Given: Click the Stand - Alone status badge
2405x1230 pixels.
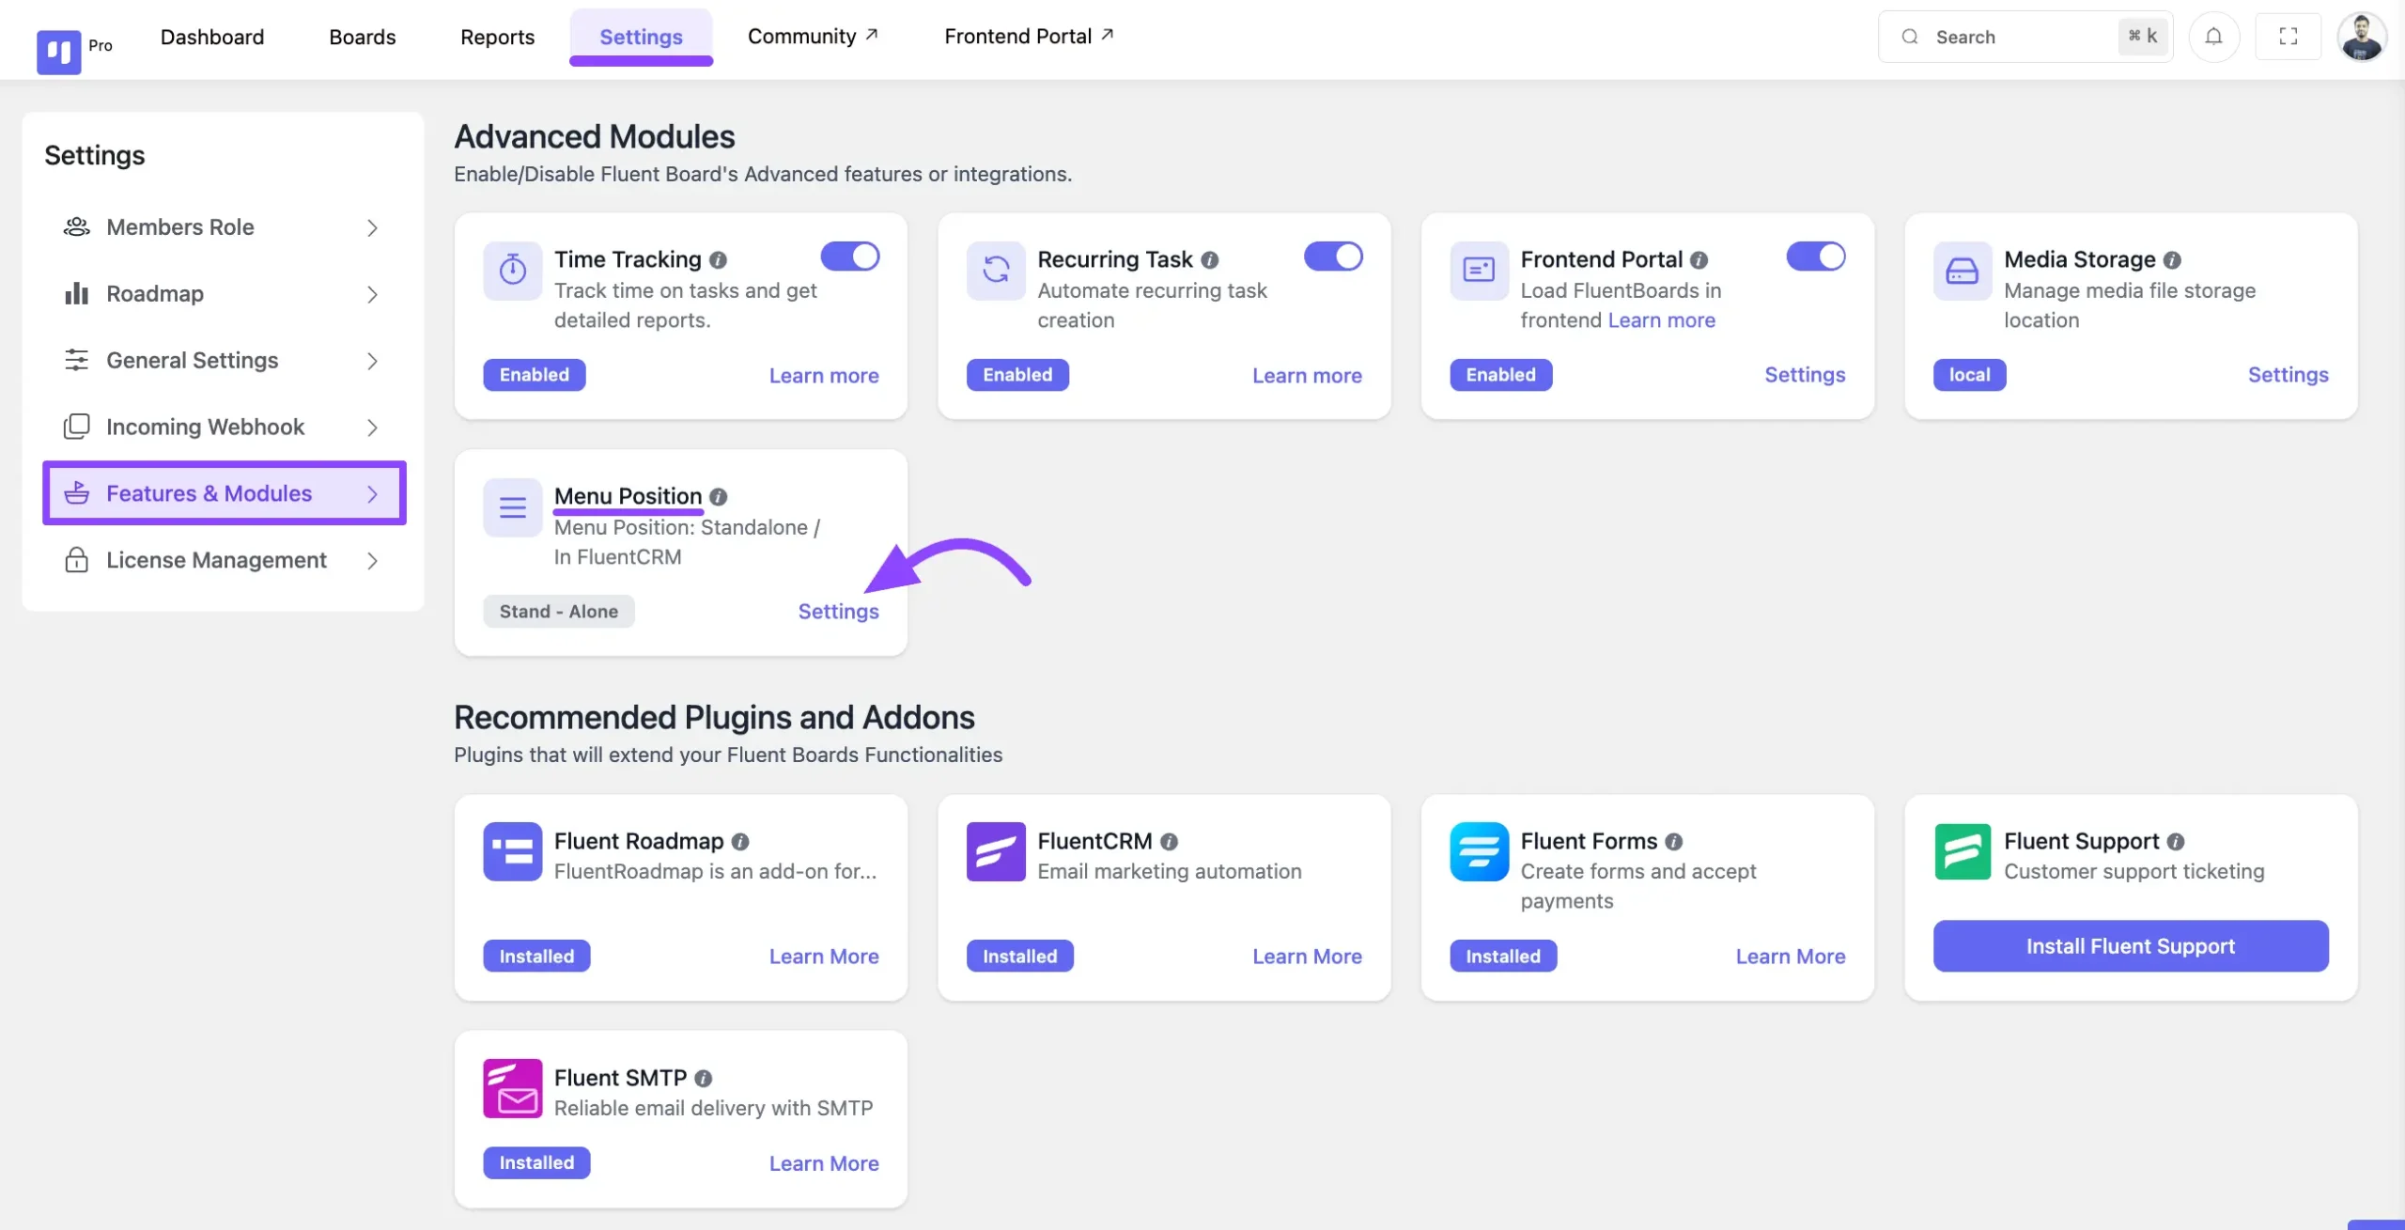Looking at the screenshot, I should pyautogui.click(x=559, y=612).
